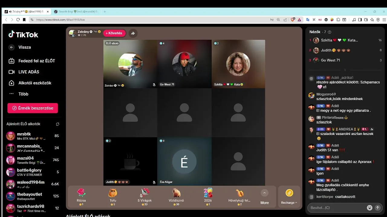Open the Recharge coin menu
Screen dimensions: 387x217
coord(289,197)
